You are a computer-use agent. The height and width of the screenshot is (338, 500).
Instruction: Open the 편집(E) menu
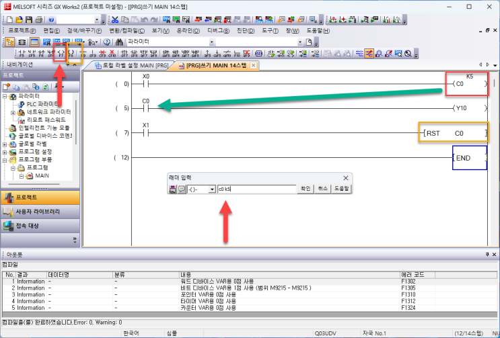tap(51, 31)
